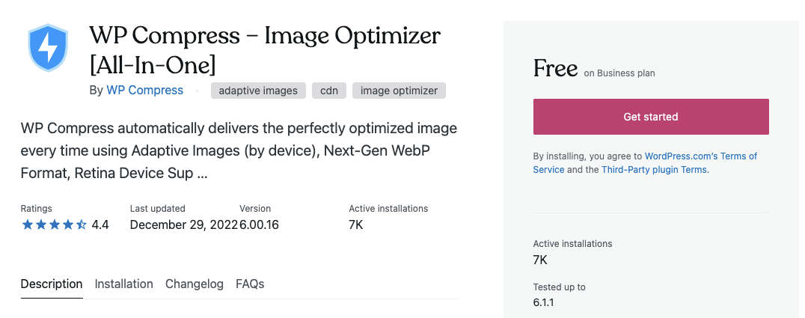Screen dimensions: 805x318
Task: Click the half-filled fifth rating star
Action: [81, 224]
